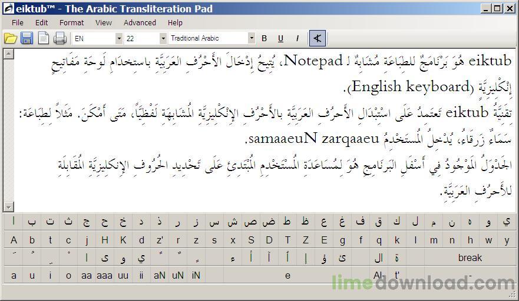This screenshot has height=301, width=519.
Task: Click the 'Al-' cell in the bottom row
Action: [379, 275]
